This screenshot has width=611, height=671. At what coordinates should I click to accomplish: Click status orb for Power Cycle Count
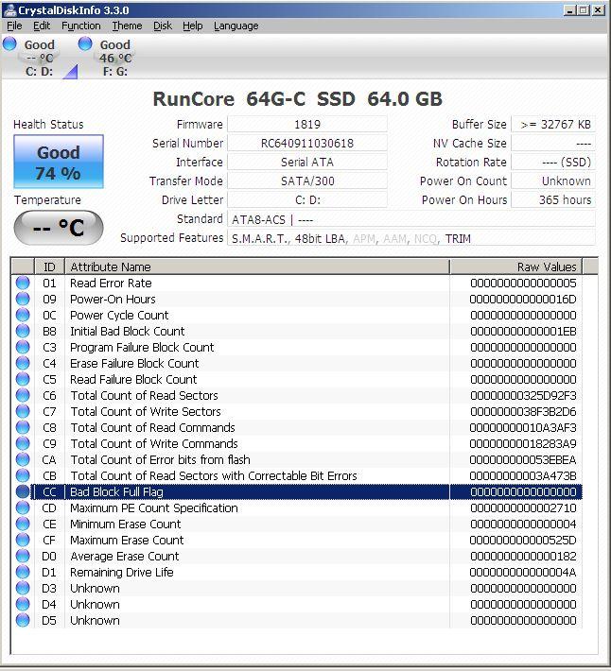click(x=23, y=315)
